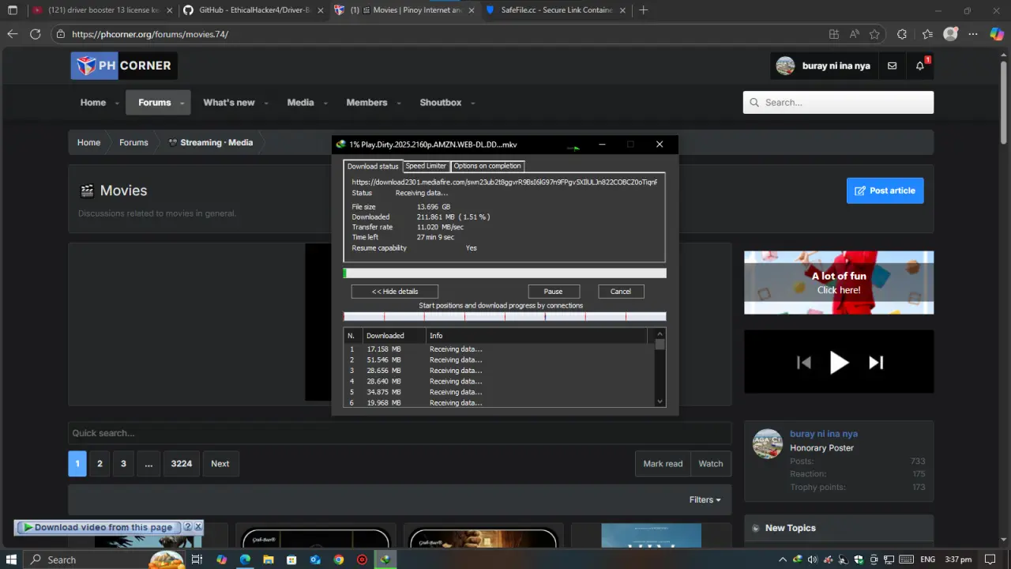The width and height of the screenshot is (1011, 569).
Task: Open PH Corner alerts bell icon
Action: [920, 66]
